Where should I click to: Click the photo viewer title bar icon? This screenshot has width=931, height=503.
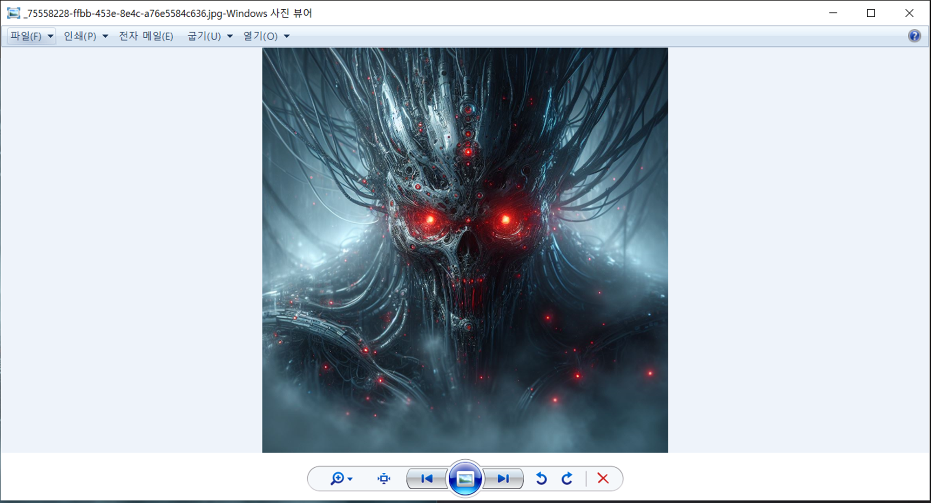13,13
